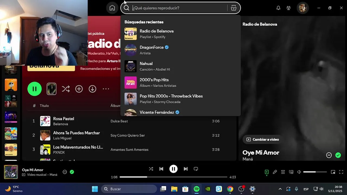Open File Explorer from taskbar
The width and height of the screenshot is (347, 195).
point(174,189)
